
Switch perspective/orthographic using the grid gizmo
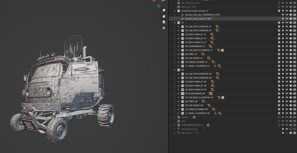[x=164, y=28]
